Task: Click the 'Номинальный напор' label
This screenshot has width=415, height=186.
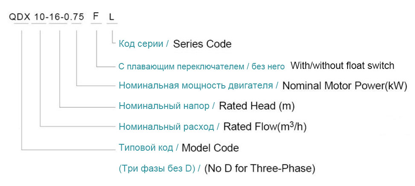Action: (x=164, y=106)
